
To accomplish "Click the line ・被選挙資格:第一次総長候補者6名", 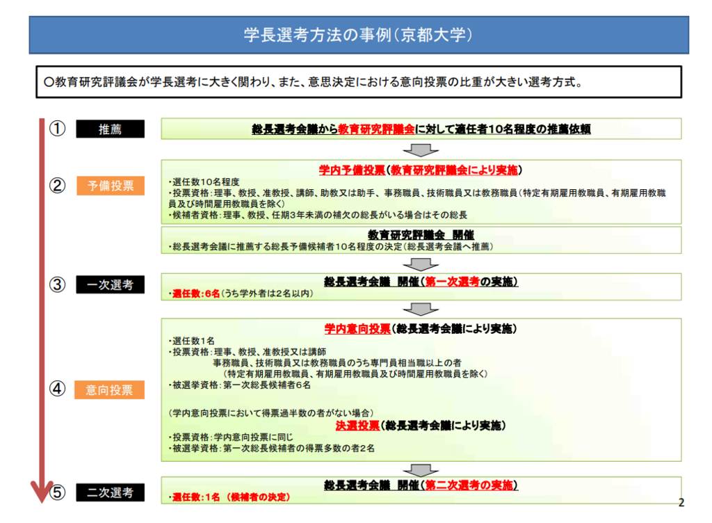I will click(240, 385).
